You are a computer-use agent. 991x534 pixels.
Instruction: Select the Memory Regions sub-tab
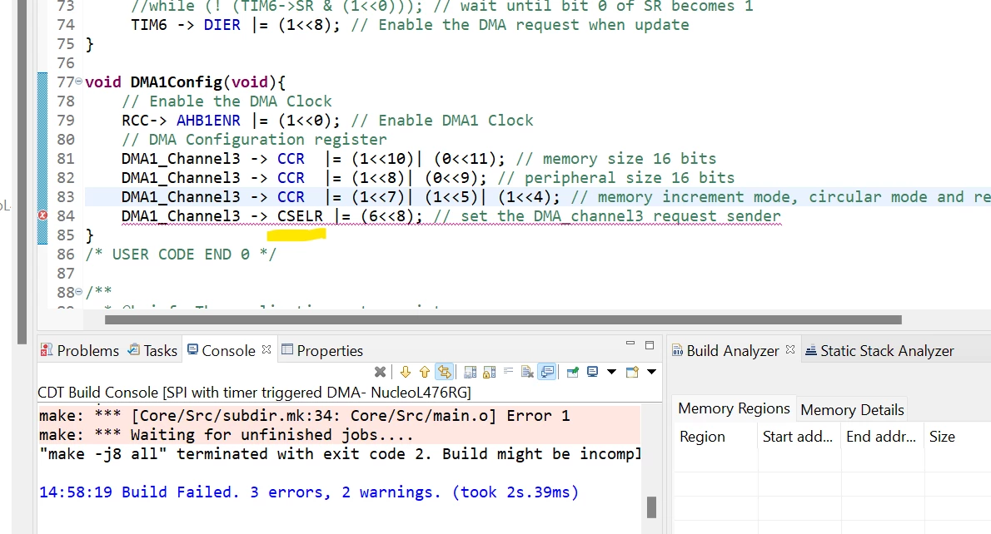tap(734, 408)
